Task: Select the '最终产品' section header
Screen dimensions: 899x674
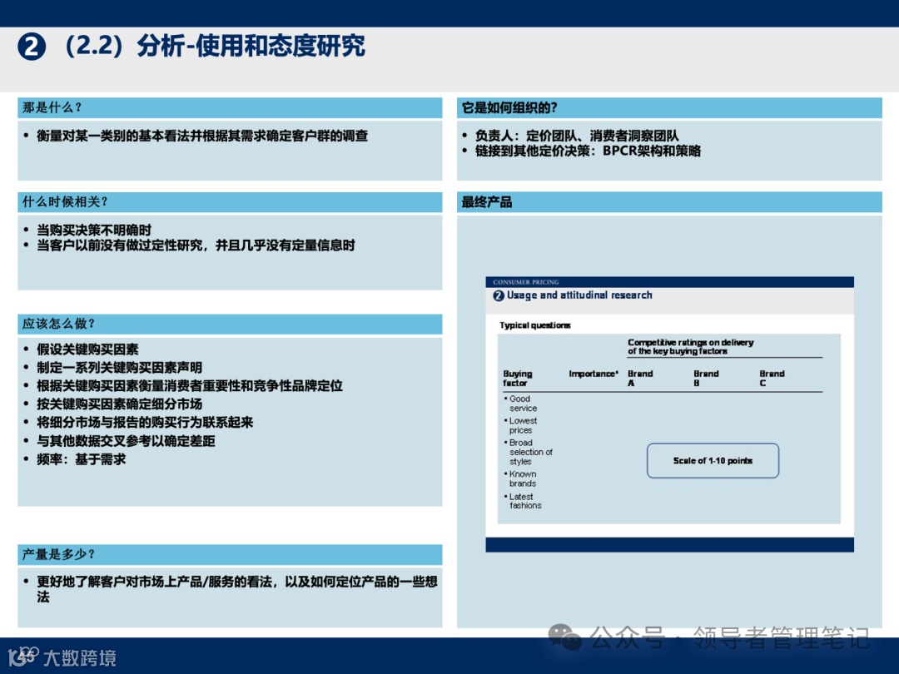Action: click(x=669, y=202)
